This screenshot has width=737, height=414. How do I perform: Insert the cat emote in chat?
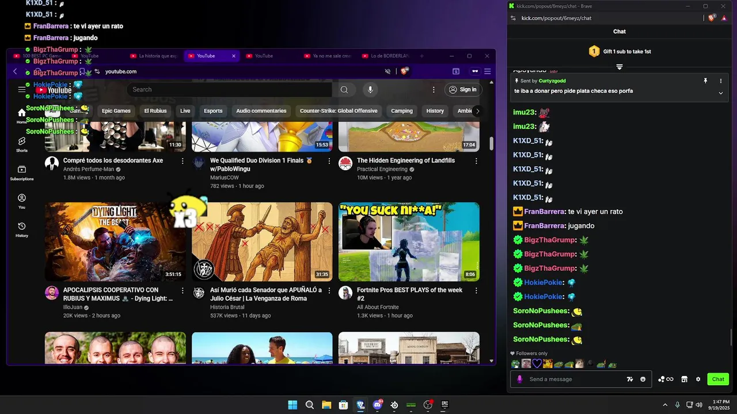(x=579, y=364)
